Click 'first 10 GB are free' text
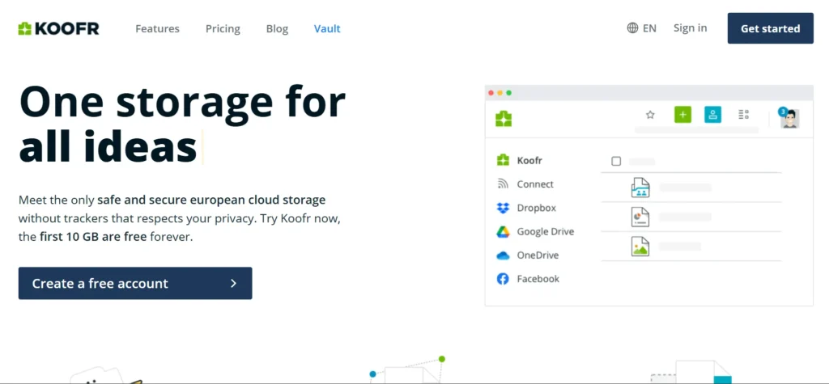This screenshot has height=384, width=829. [93, 237]
